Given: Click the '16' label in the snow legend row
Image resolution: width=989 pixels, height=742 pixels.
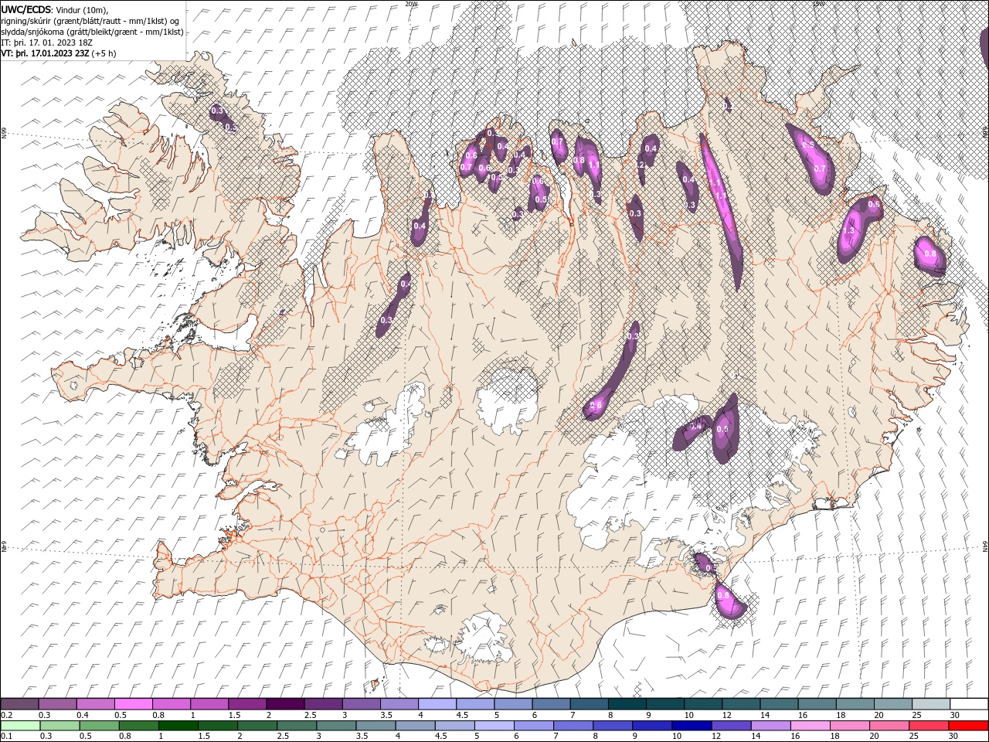Looking at the screenshot, I should pyautogui.click(x=804, y=715).
